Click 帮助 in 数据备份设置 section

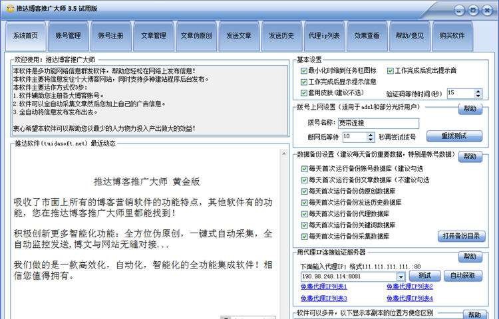pos(470,156)
